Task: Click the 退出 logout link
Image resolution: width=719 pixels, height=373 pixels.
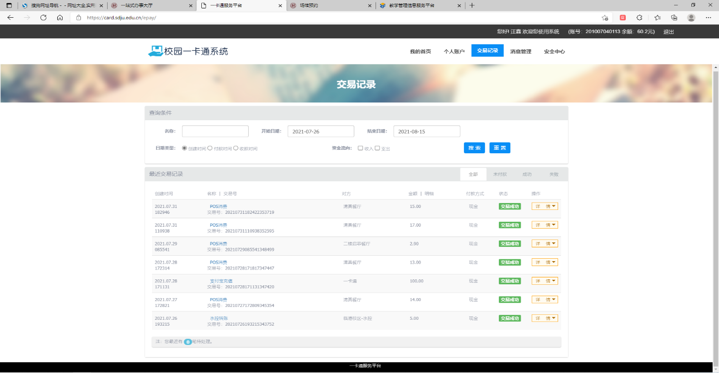Action: click(x=668, y=32)
